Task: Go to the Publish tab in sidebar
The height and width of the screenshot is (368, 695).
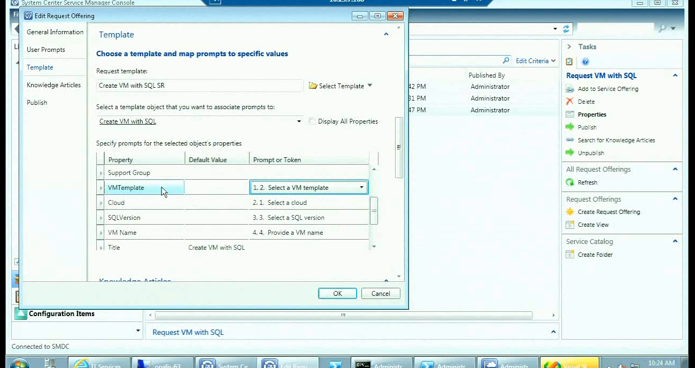Action: coord(37,103)
